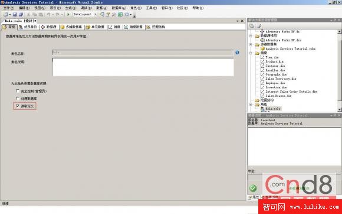The width and height of the screenshot is (342, 214).
Task: Switch to the 成员身份 membership tab
Action: [x=28, y=27]
